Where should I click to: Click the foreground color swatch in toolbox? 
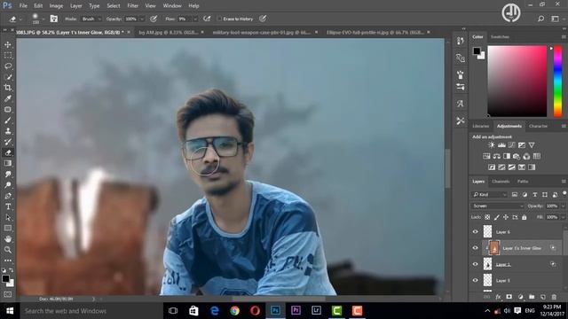(x=5, y=279)
